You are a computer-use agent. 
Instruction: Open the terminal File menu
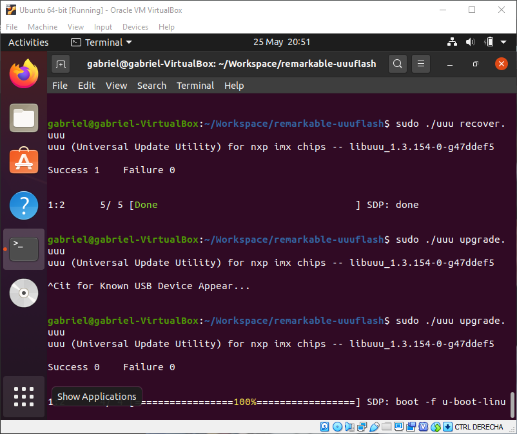[x=60, y=86]
